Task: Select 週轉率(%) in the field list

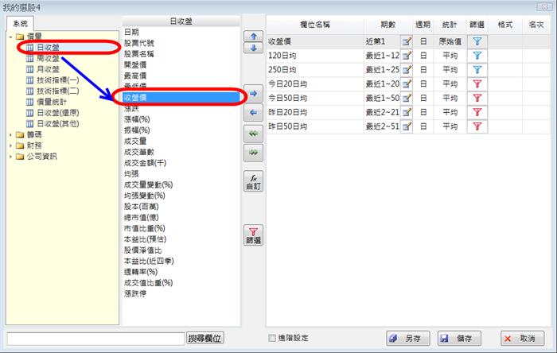Action: pyautogui.click(x=141, y=272)
